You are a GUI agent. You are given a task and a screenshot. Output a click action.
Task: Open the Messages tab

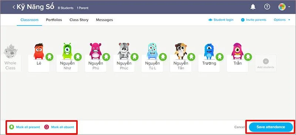(x=104, y=20)
